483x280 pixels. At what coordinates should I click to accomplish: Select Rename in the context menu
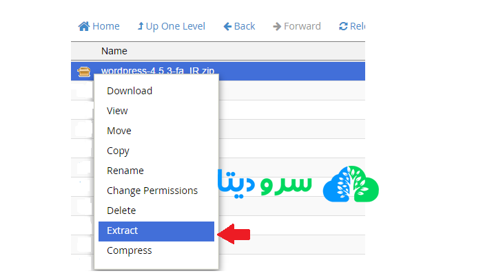click(x=125, y=171)
